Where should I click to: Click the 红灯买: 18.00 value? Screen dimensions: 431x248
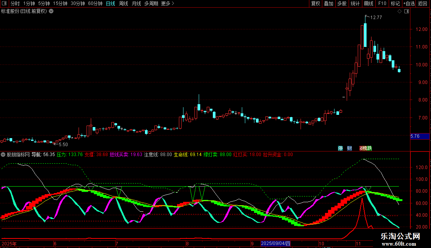247,155
